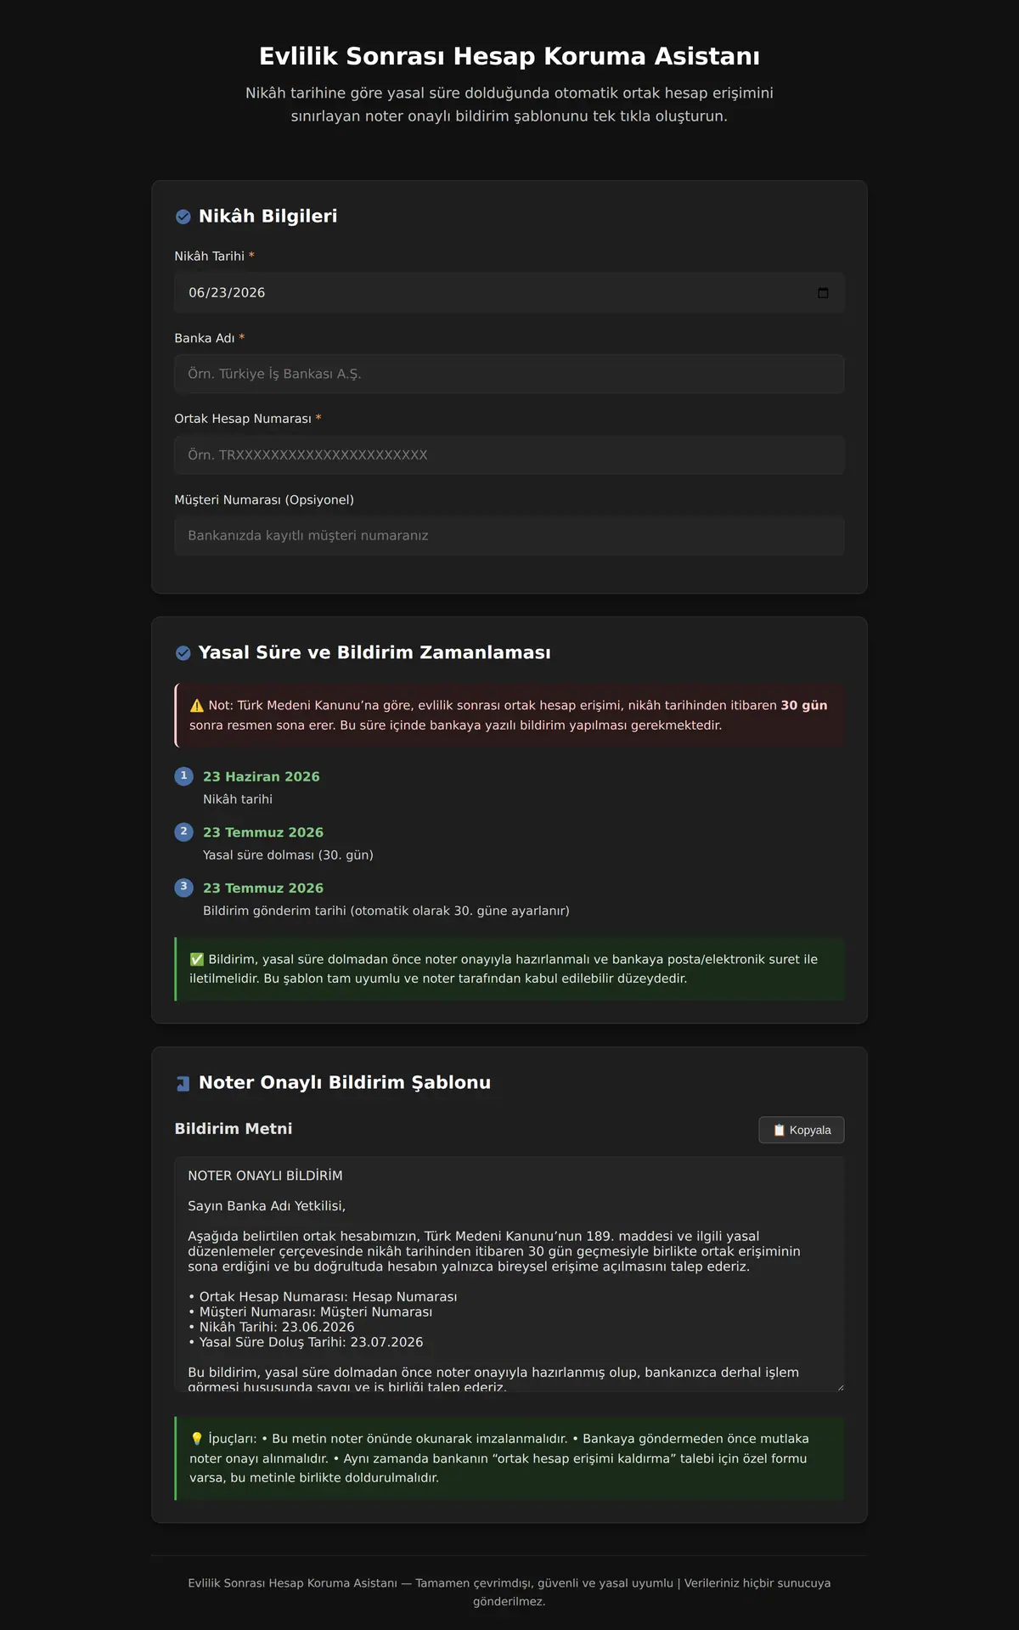
Task: Click the Nikâh Bilgileri section heading
Action: (x=267, y=217)
